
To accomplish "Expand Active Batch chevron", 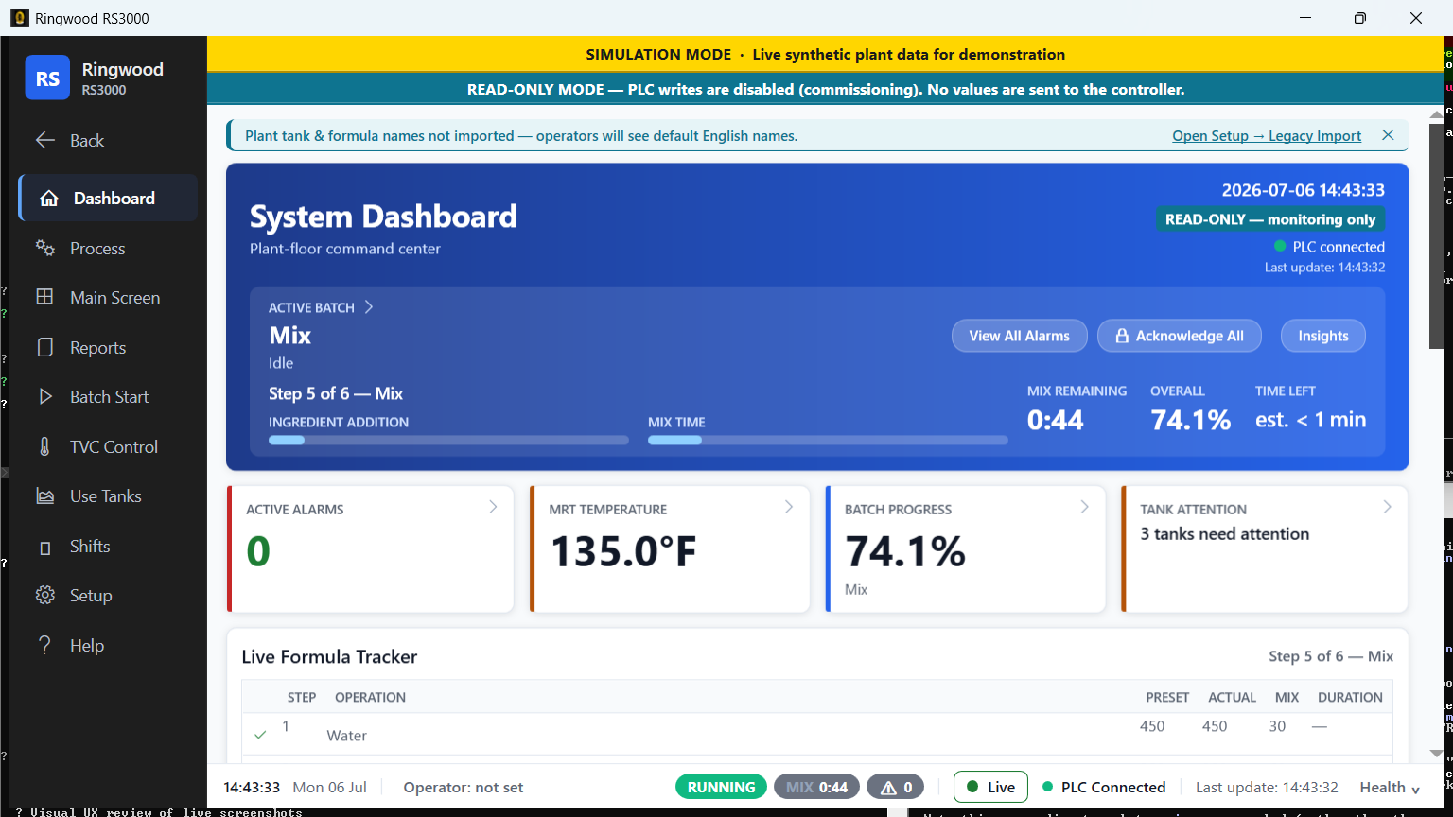I will 369,307.
